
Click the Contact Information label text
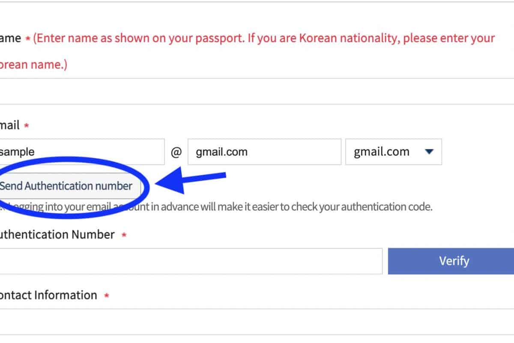[x=48, y=295]
